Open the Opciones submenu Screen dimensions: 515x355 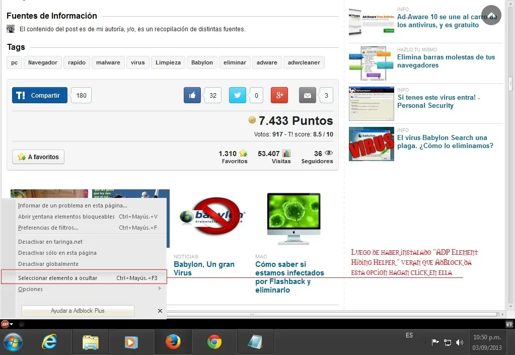click(x=84, y=289)
